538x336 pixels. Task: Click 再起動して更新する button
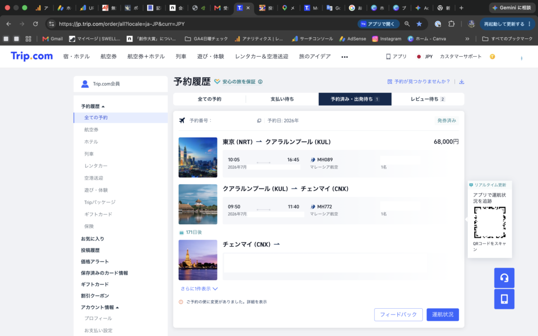(507, 24)
